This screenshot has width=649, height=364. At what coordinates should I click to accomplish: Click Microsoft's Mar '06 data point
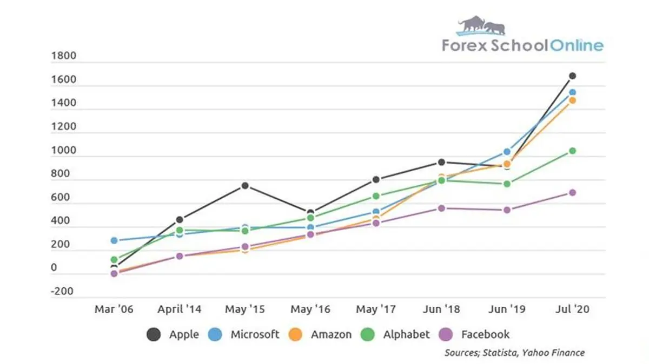(114, 240)
